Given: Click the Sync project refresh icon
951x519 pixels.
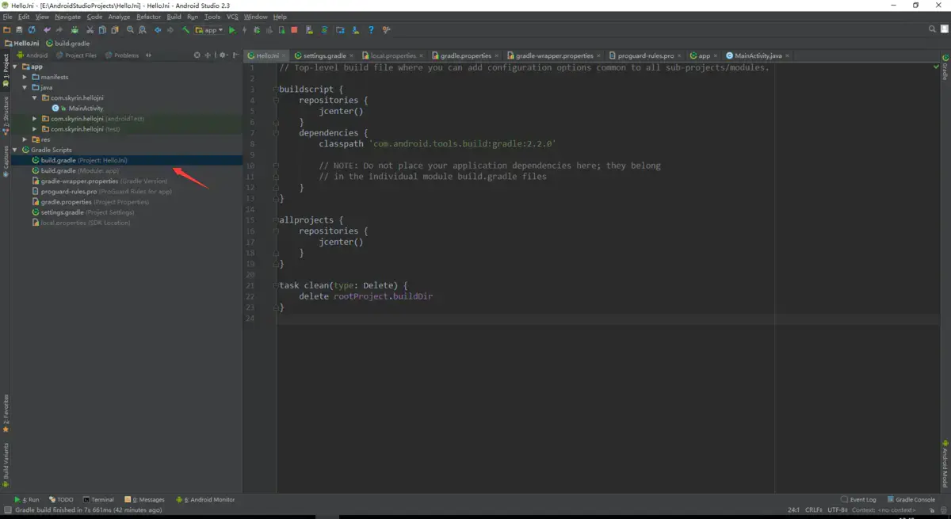Looking at the screenshot, I should (32, 30).
